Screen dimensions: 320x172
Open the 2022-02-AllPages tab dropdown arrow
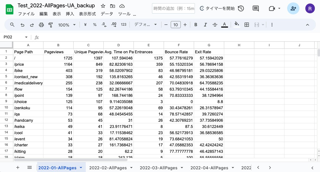(x=131, y=168)
